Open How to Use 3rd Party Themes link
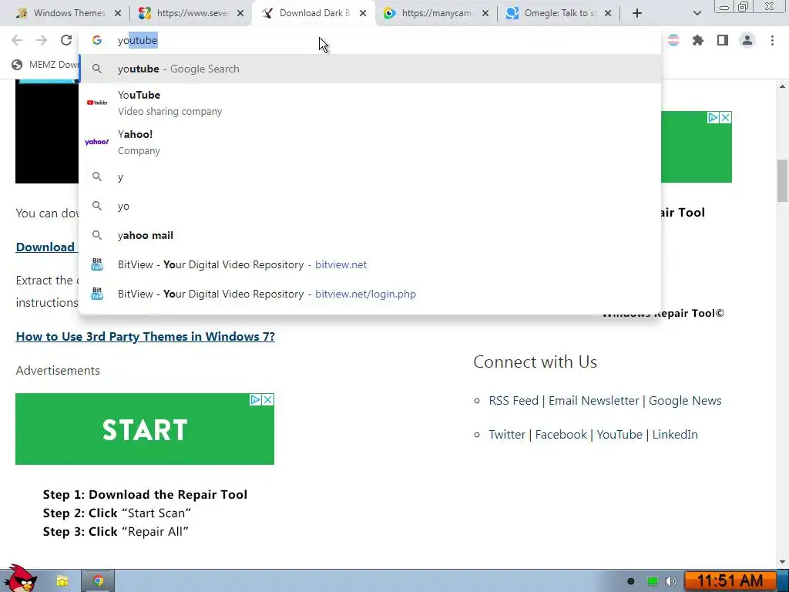The image size is (789, 592). tap(146, 336)
